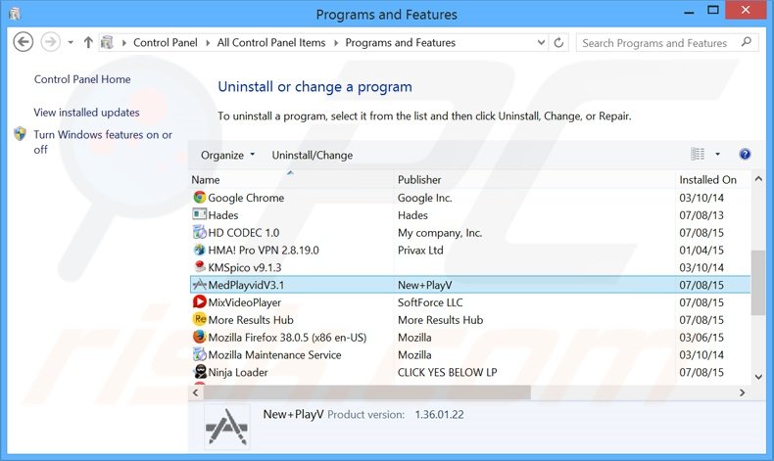The image size is (774, 461).
Task: Click the horizontal scrollbar thumb
Action: [x=367, y=392]
